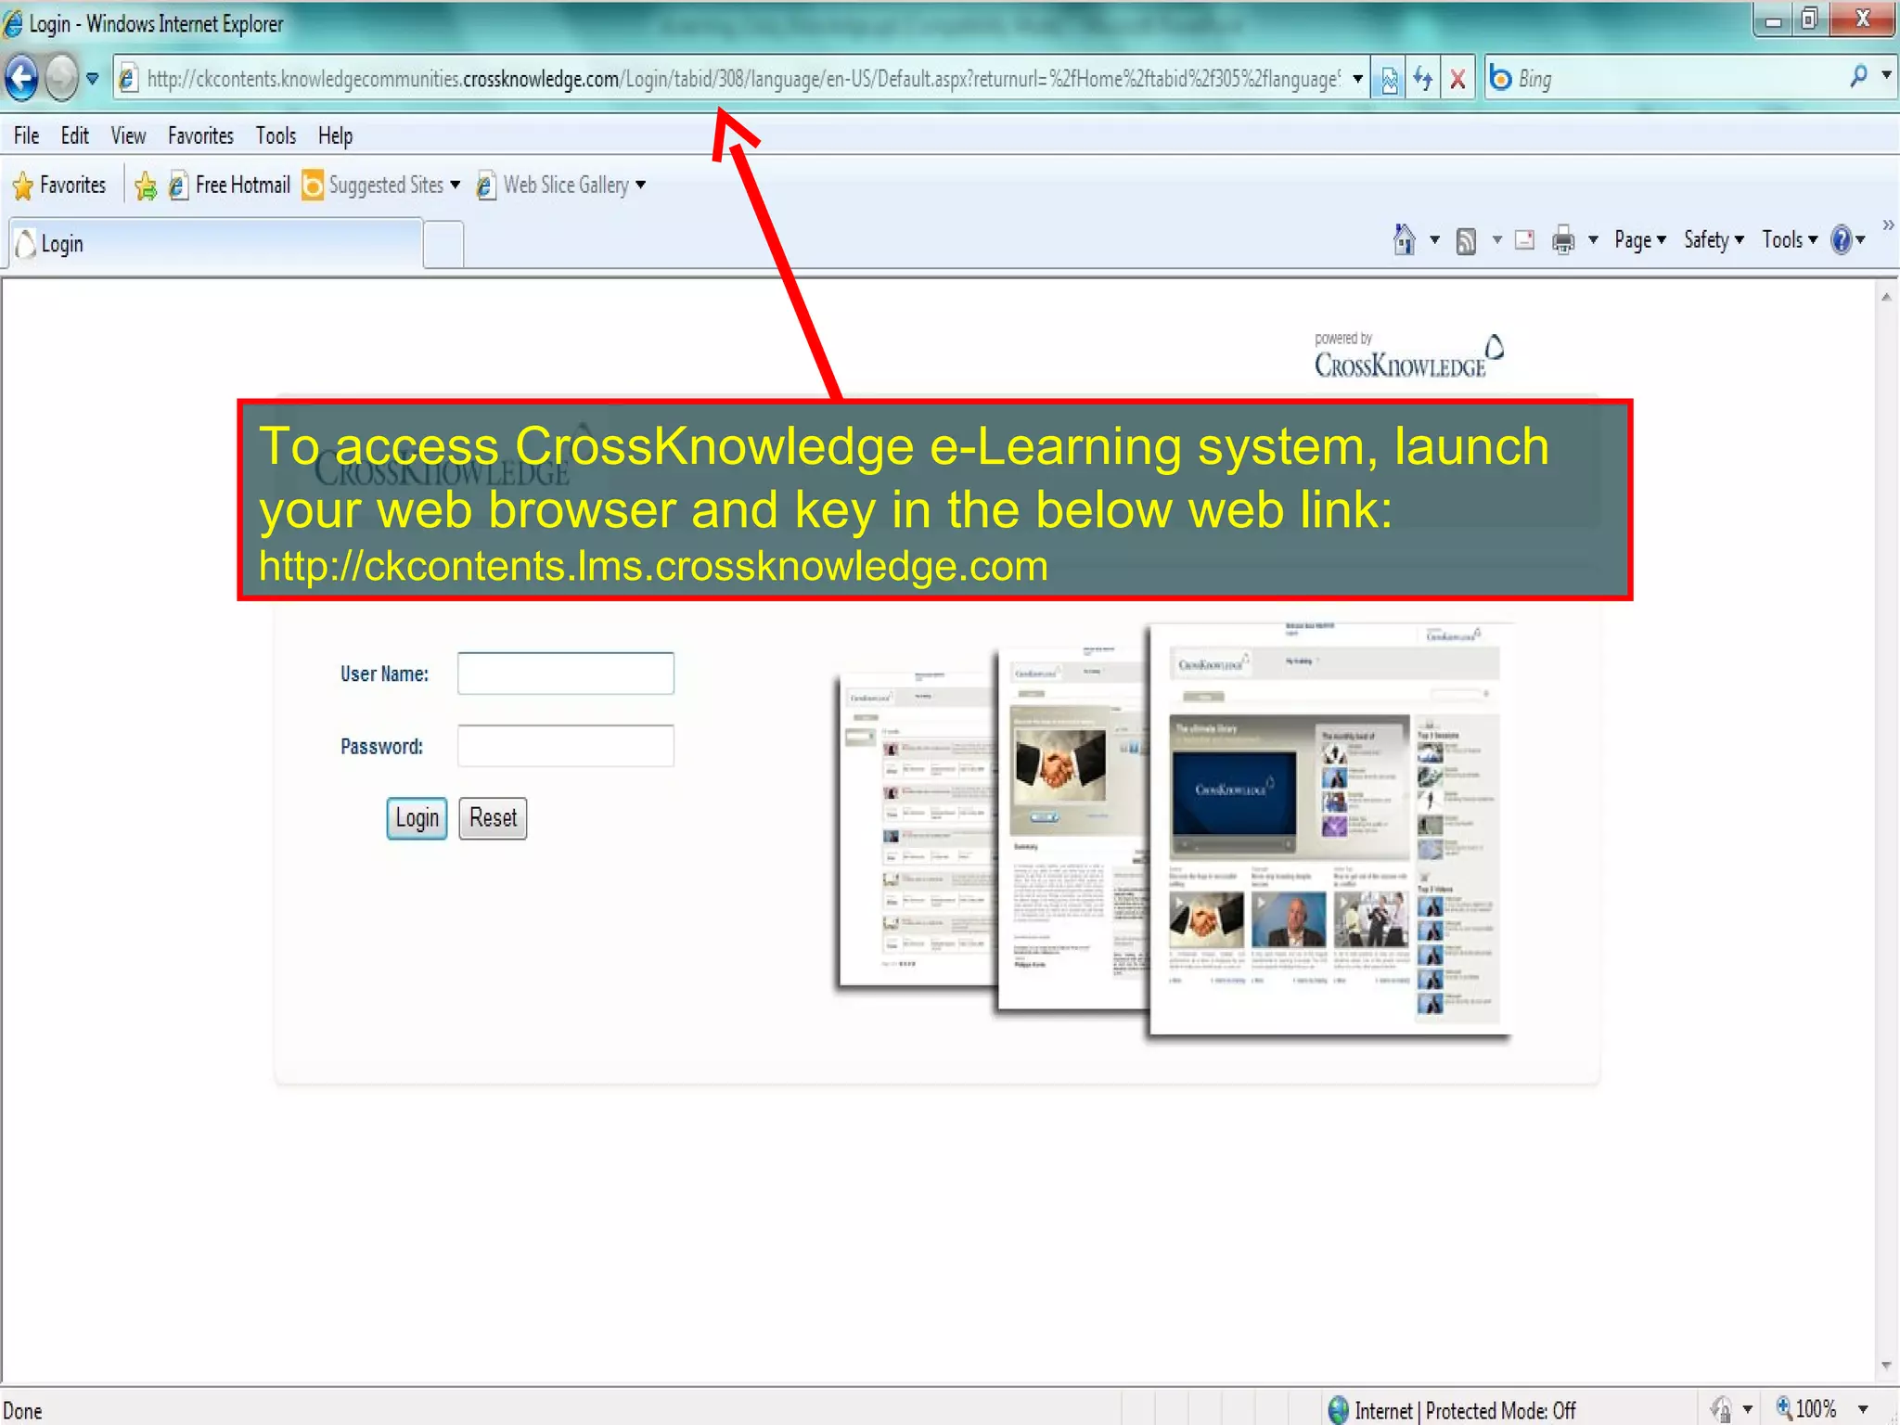Click the Login button
The width and height of the screenshot is (1900, 1425).
point(417,818)
